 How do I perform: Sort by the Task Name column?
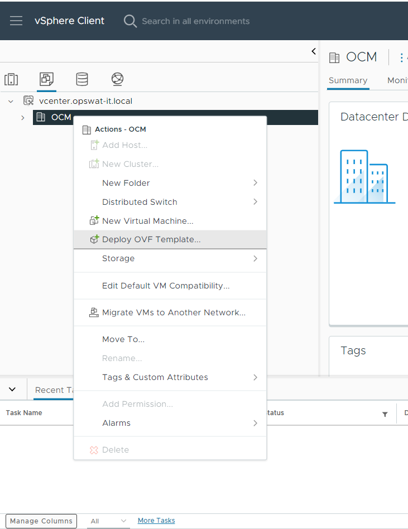click(x=24, y=412)
